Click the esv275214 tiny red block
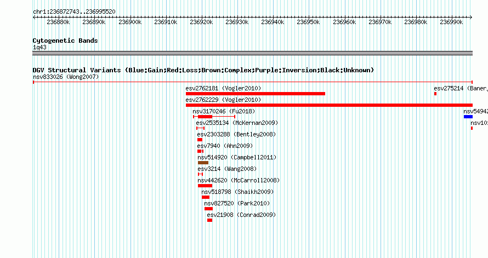488x258 pixels. pos(435,94)
